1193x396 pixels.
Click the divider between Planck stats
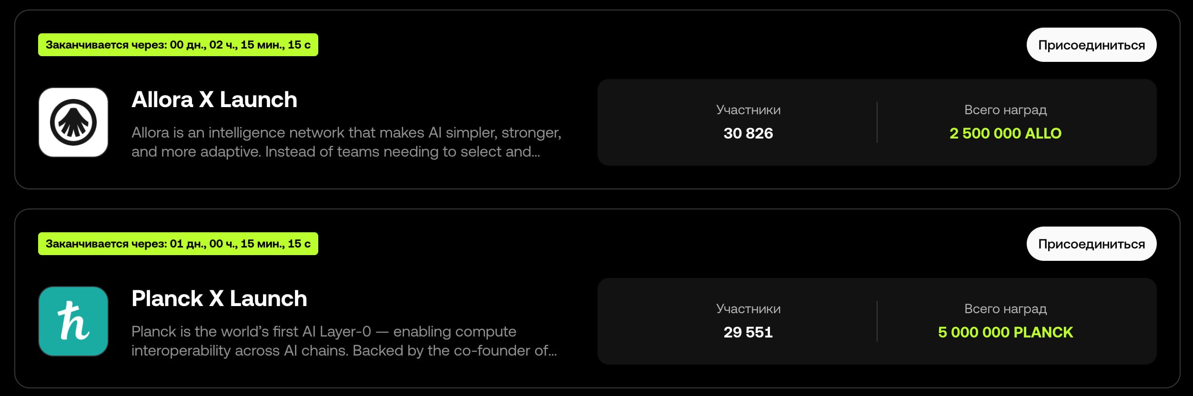(x=877, y=321)
